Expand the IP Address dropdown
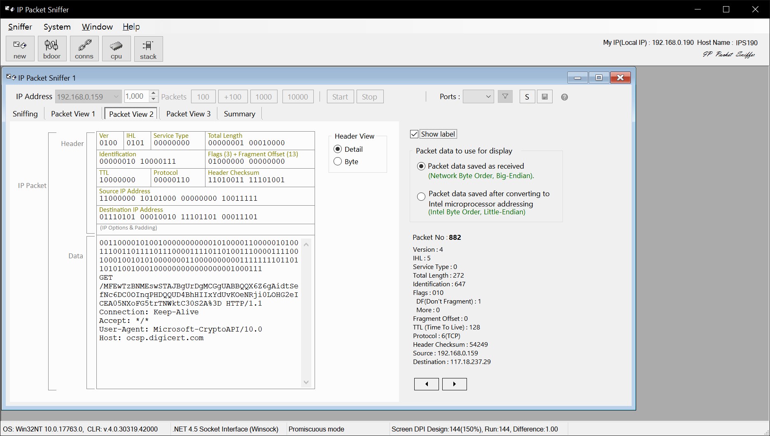 click(115, 96)
